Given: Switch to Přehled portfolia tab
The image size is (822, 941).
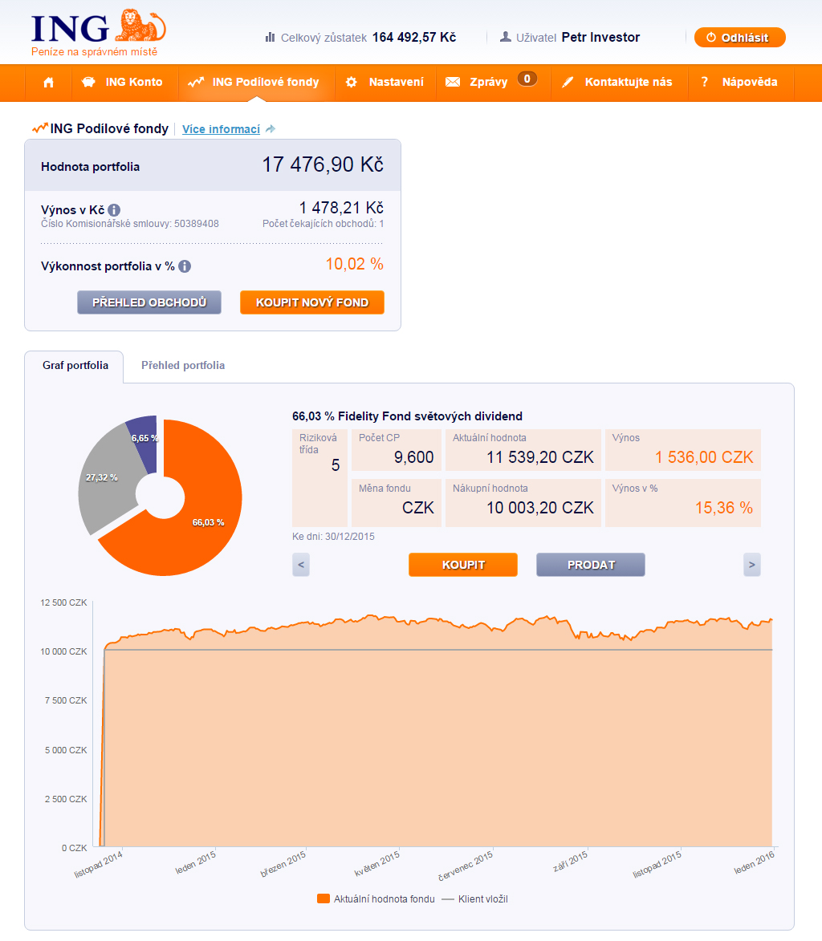Looking at the screenshot, I should point(183,366).
